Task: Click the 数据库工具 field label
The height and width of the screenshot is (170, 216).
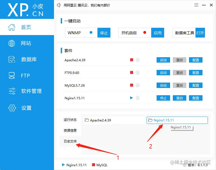Action: 184,33
